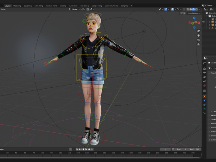The width and height of the screenshot is (216, 162).
Task: Switch to the Shading workspace tab
Action: coord(63,6)
